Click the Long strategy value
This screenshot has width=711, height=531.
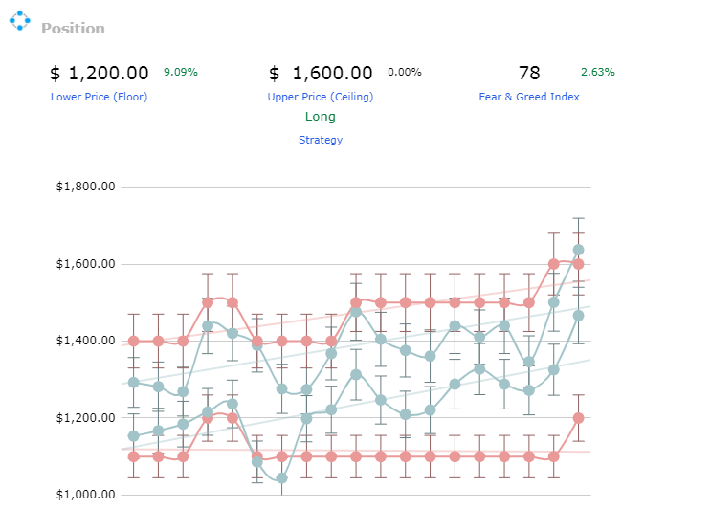click(x=321, y=117)
